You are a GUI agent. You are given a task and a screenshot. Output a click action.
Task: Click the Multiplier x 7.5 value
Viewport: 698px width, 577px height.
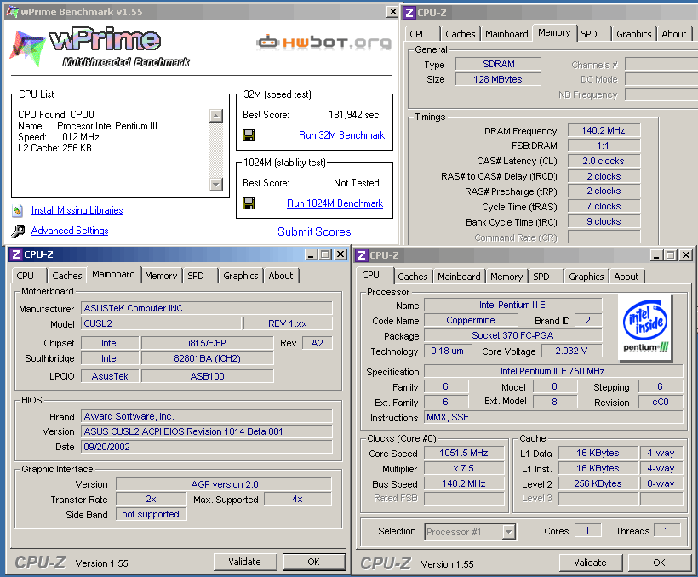click(x=464, y=468)
